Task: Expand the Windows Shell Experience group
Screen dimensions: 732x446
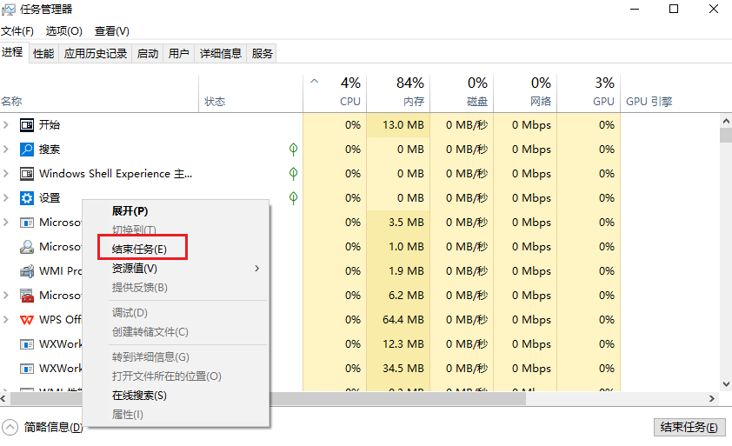Action: pos(5,173)
